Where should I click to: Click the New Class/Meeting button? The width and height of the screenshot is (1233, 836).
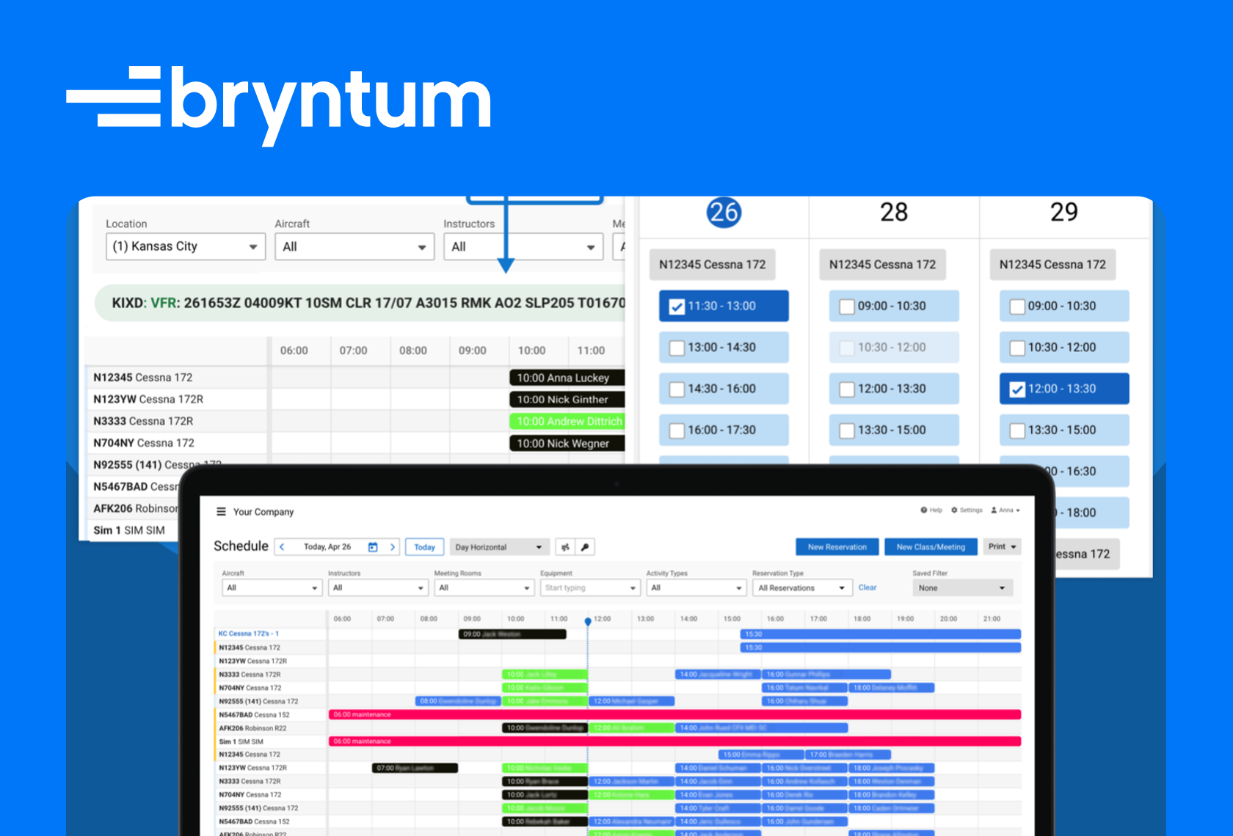pyautogui.click(x=931, y=546)
